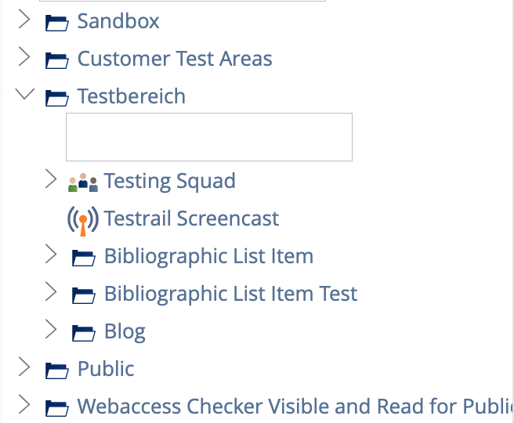Expand the Public tree node
Image resolution: width=514 pixels, height=423 pixels.
click(24, 368)
